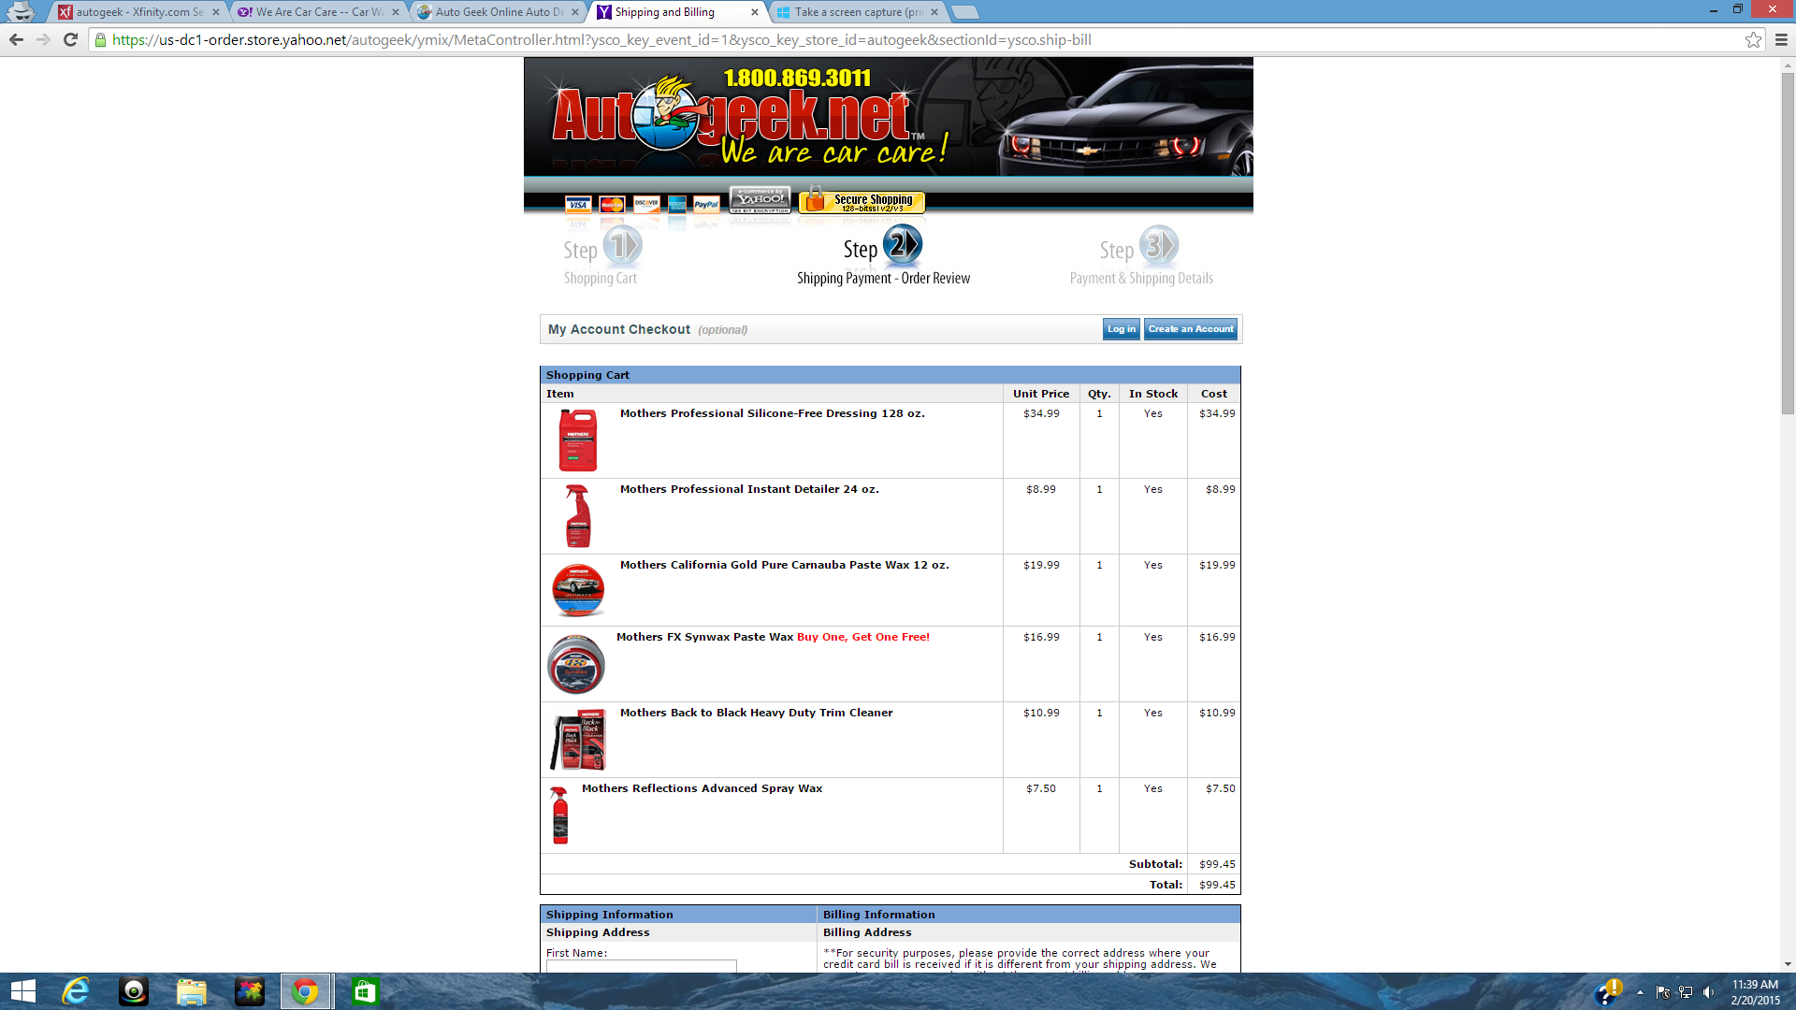Click the Log in button
Screen dimensions: 1796x1010
(x=1121, y=329)
